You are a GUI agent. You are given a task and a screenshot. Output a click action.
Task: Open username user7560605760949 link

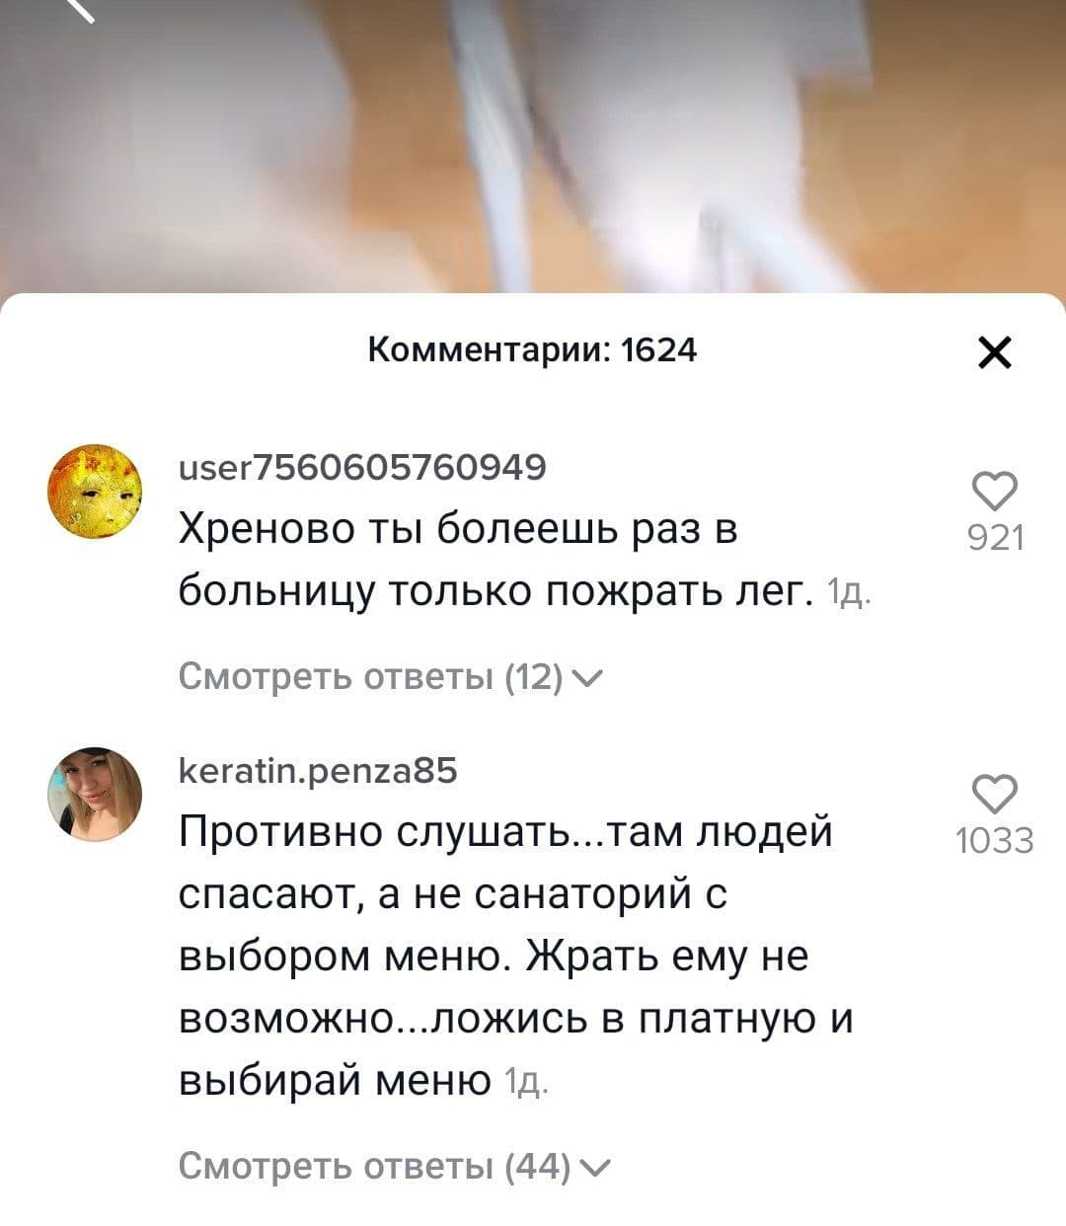point(362,466)
